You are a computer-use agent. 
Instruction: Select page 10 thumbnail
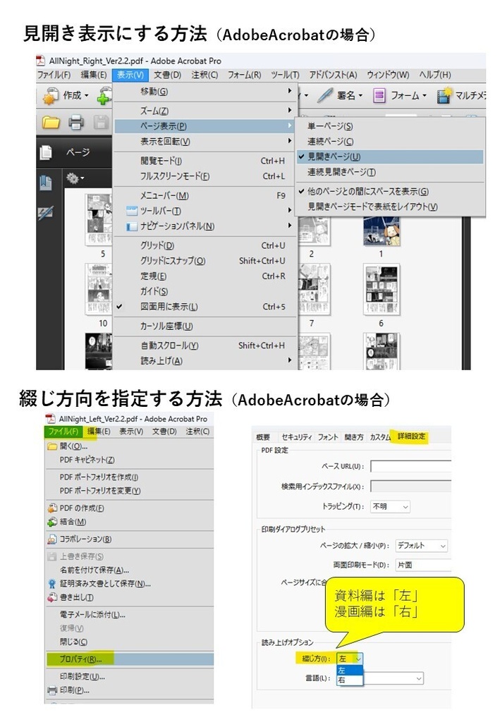point(98,289)
